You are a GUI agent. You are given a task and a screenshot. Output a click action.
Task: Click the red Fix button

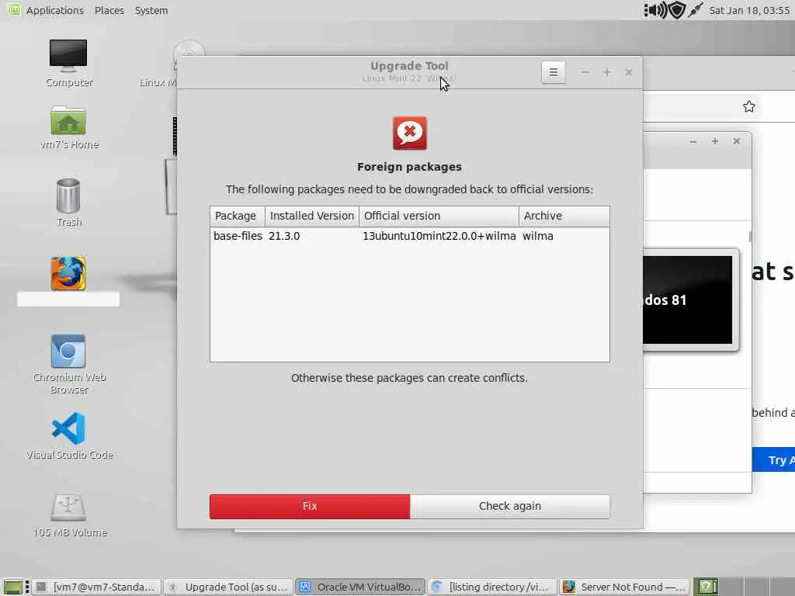click(x=310, y=506)
